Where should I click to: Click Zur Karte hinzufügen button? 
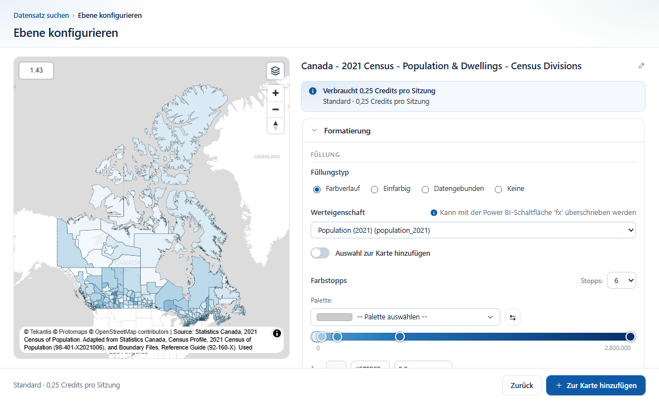tap(595, 385)
